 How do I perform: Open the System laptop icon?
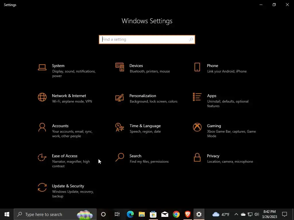point(42,67)
